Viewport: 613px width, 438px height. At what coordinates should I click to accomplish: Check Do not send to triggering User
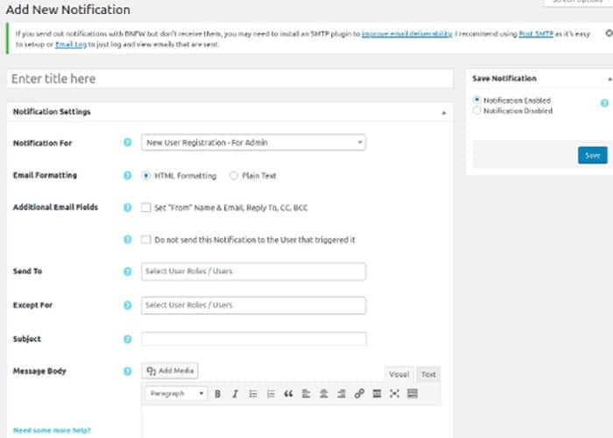pos(146,239)
